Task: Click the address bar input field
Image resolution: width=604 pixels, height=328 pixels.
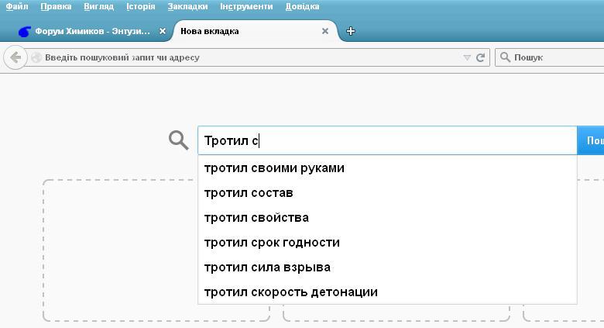Action: click(x=248, y=57)
